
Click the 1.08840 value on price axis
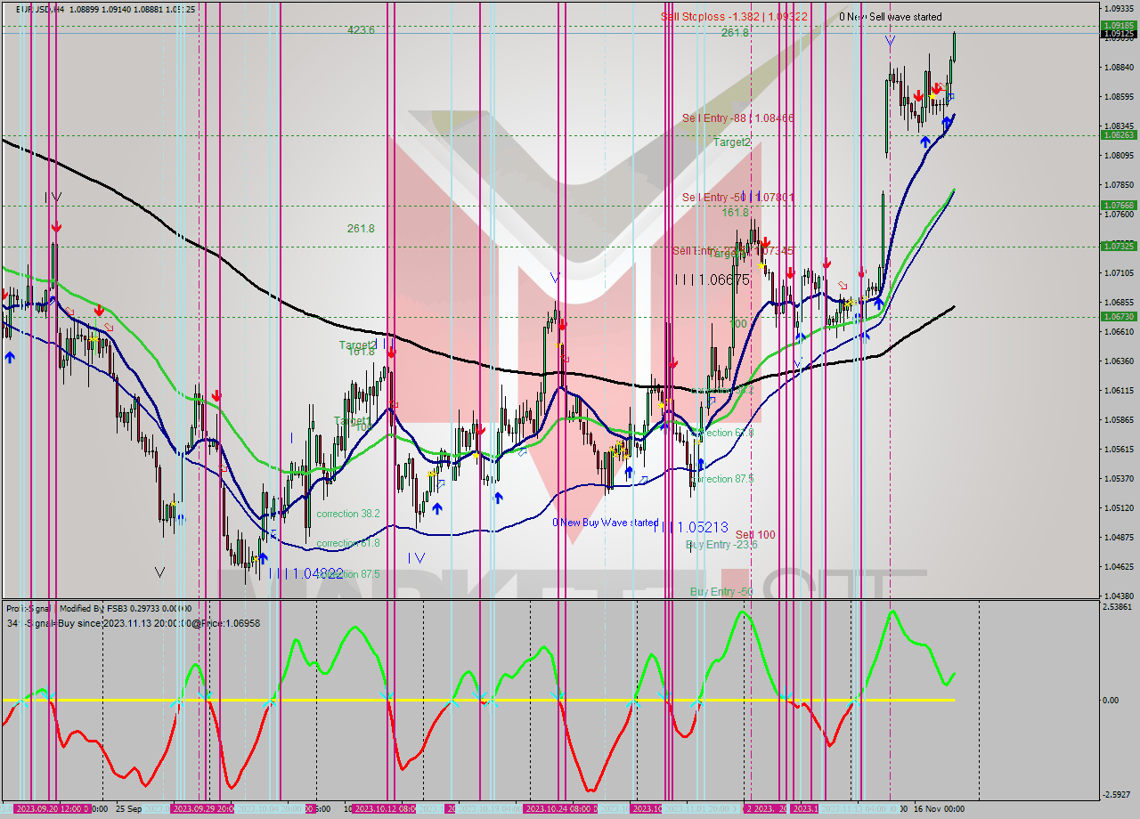(x=1119, y=67)
